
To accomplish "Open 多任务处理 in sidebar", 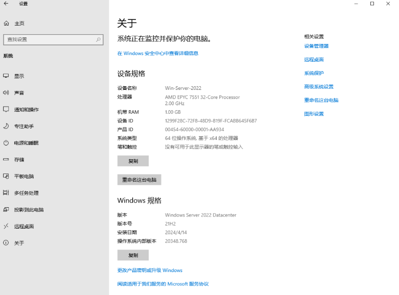I will click(26, 193).
